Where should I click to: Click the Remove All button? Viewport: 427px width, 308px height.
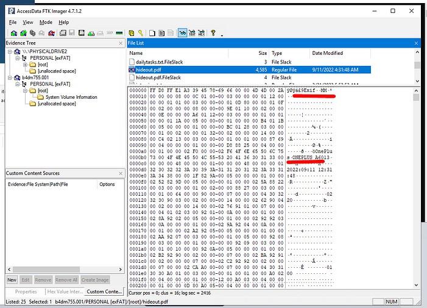66,280
